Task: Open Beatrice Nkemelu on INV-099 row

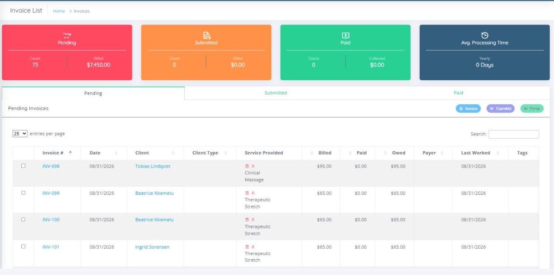Action: 154,193
